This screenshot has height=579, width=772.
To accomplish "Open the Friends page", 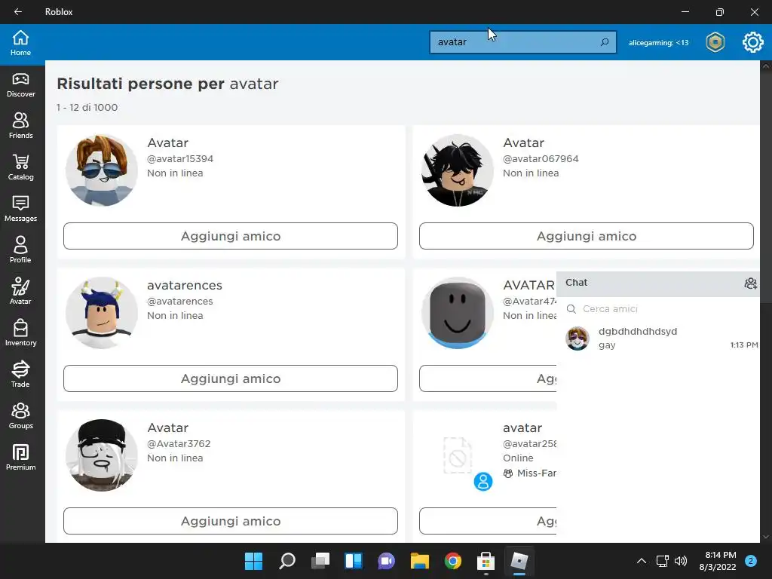I will tap(20, 127).
